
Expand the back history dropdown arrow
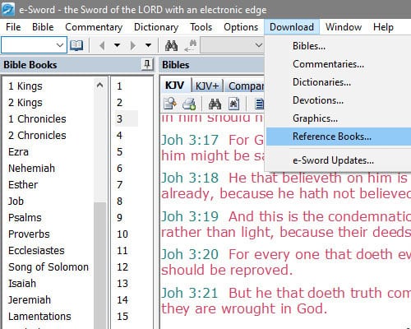pyautogui.click(x=118, y=45)
